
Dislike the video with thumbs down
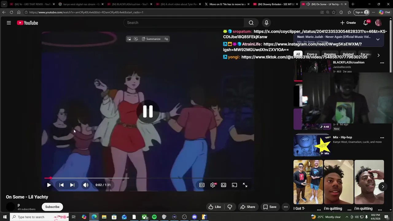click(230, 207)
